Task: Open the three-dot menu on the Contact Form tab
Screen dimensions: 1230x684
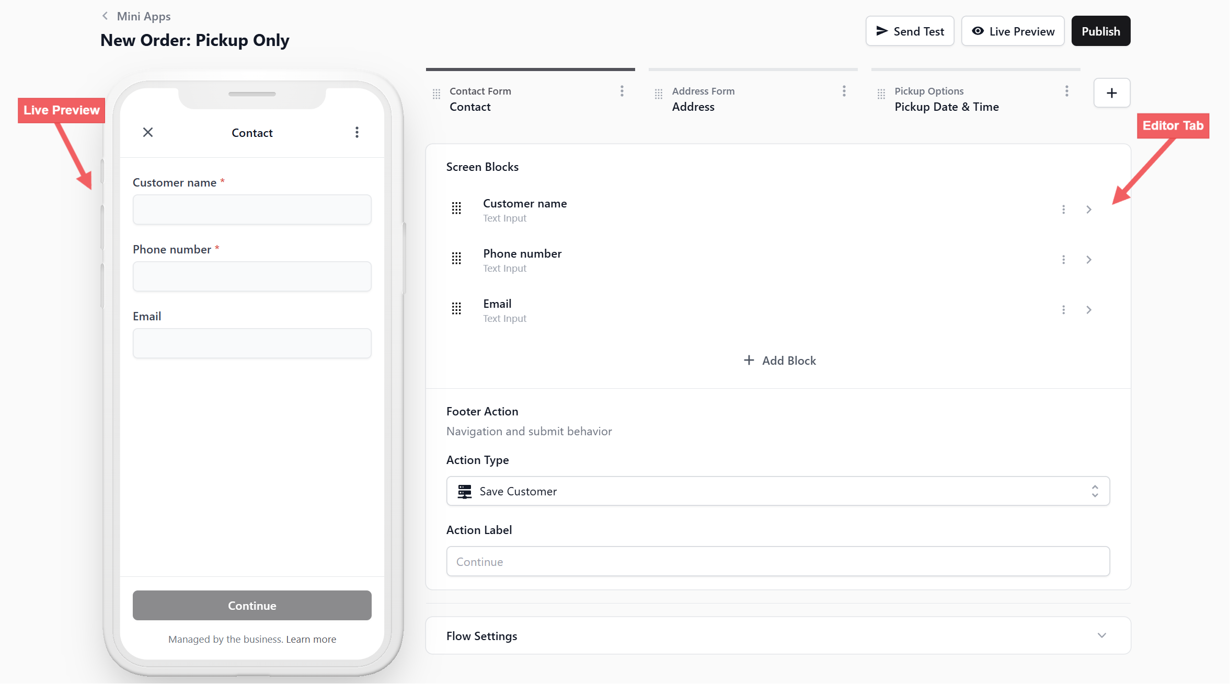Action: (x=622, y=91)
